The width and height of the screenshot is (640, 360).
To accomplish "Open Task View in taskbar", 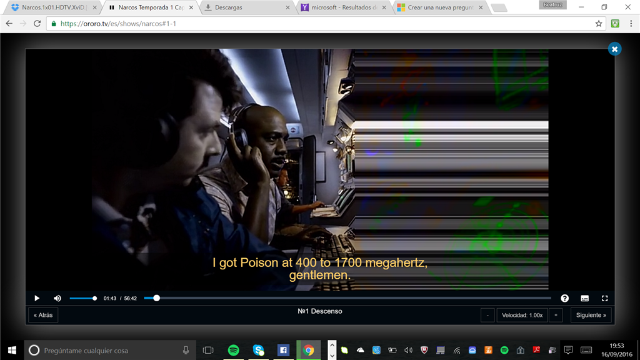I will [x=208, y=350].
